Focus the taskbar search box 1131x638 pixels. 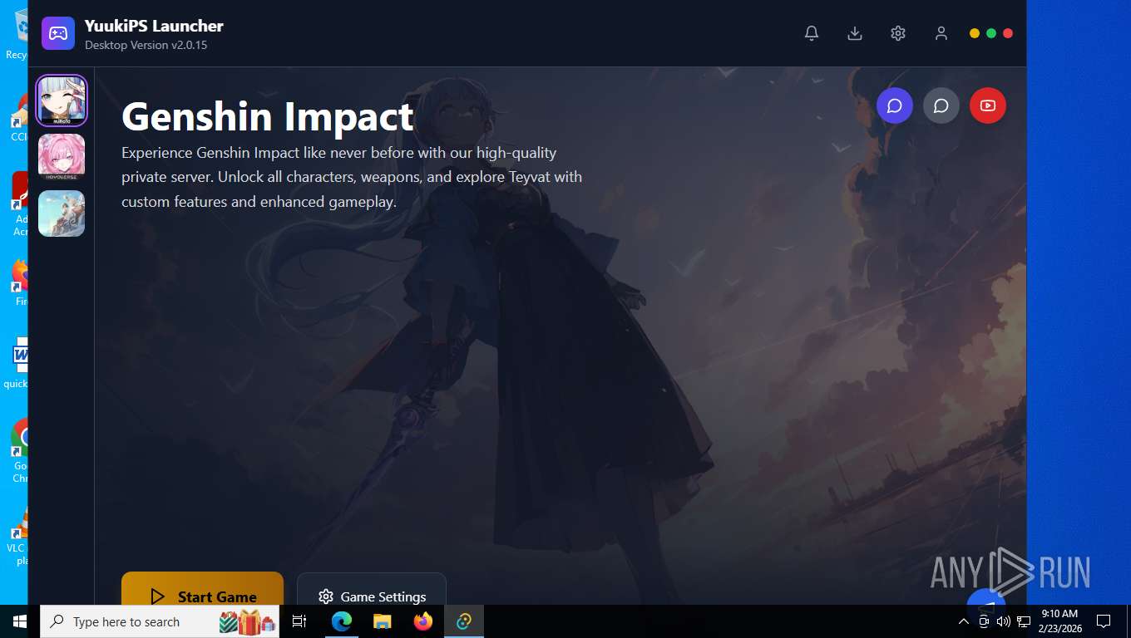click(160, 621)
